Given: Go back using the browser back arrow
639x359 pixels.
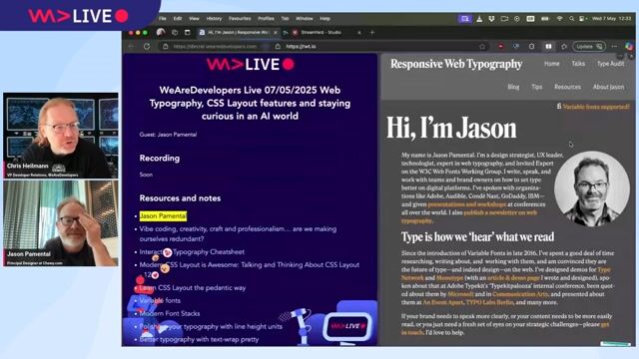Looking at the screenshot, I should 131,47.
